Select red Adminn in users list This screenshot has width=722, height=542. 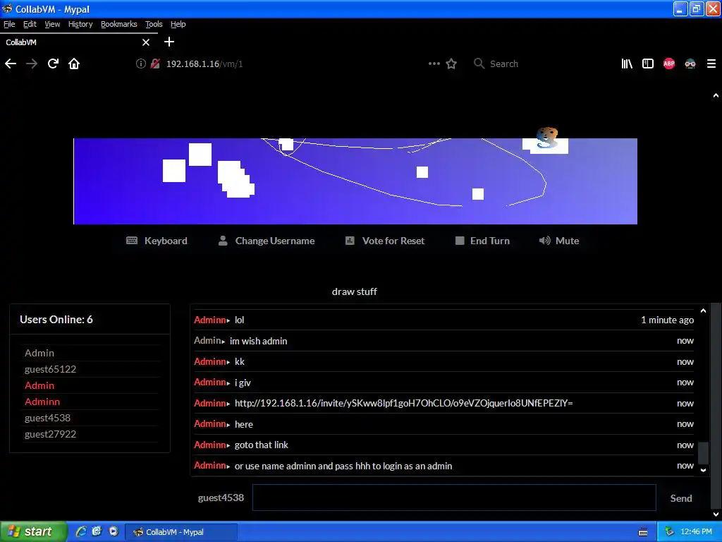tap(42, 402)
